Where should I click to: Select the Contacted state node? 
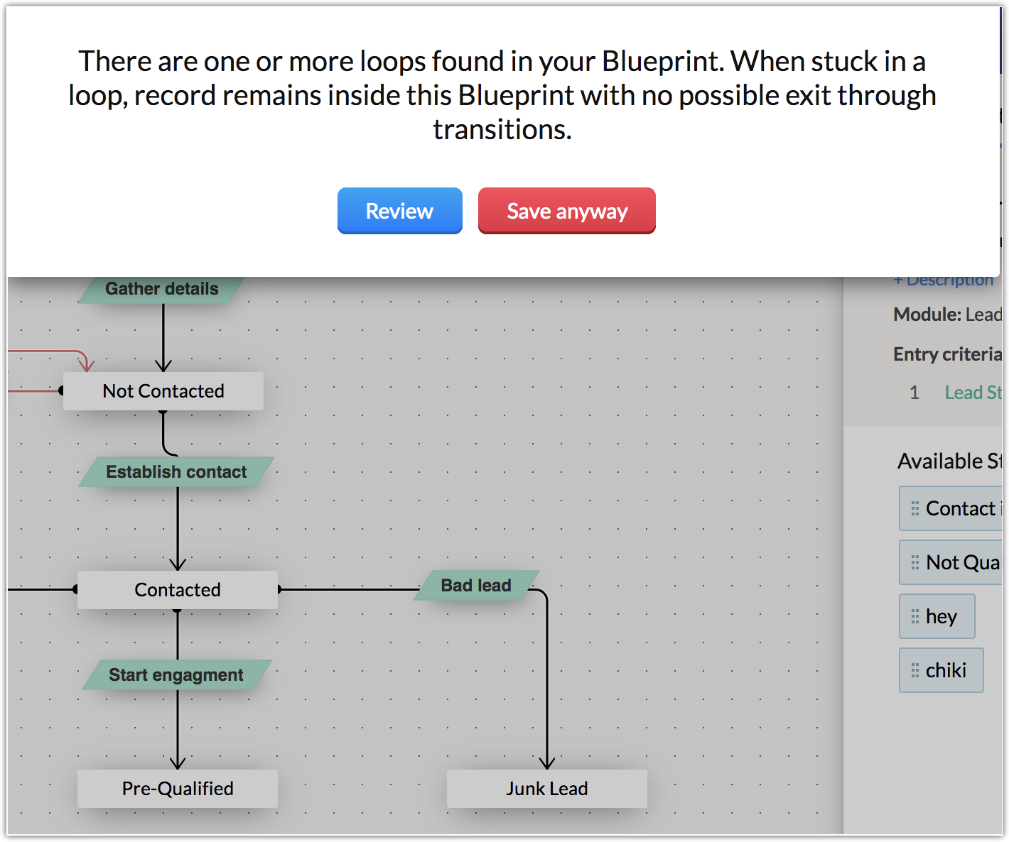click(178, 590)
